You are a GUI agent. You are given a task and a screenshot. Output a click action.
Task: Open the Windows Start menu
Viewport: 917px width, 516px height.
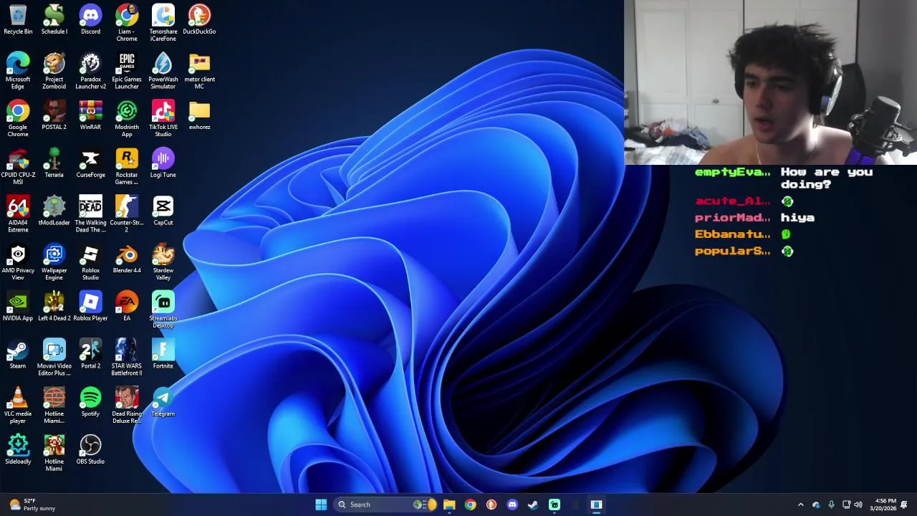click(x=321, y=505)
